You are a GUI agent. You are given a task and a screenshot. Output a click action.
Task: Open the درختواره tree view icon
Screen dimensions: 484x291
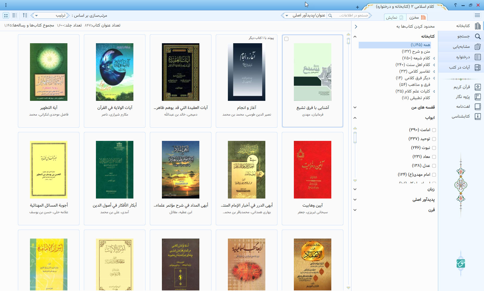pyautogui.click(x=478, y=57)
